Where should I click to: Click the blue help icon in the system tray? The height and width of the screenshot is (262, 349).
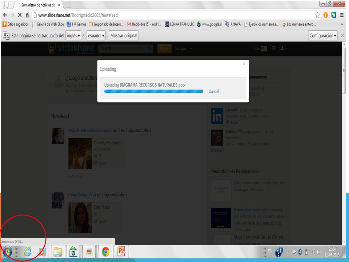[x=279, y=252]
